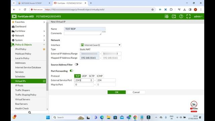Click the media control icon in browser toolbar
Screen dimensions: 215x121
[179, 9]
